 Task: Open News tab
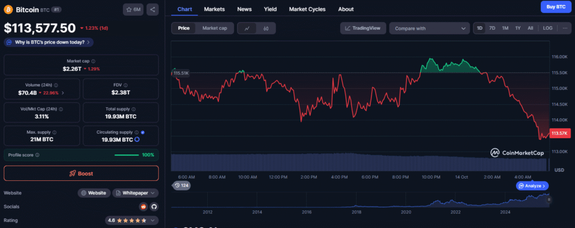[245, 9]
